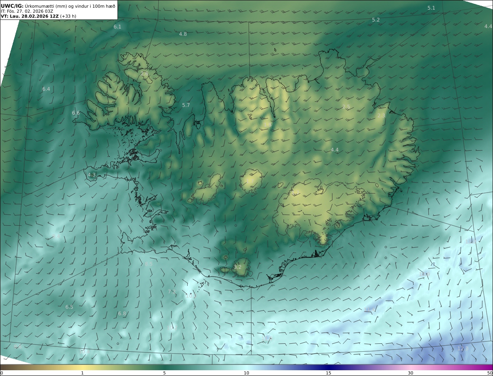Screen dimensions: 493x376
Task: Click the map value 5.7
Action: click(186, 105)
